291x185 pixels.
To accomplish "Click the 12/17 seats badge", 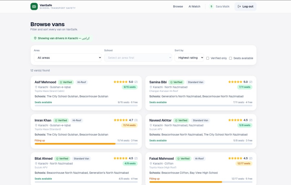I will pyautogui.click(x=244, y=163).
